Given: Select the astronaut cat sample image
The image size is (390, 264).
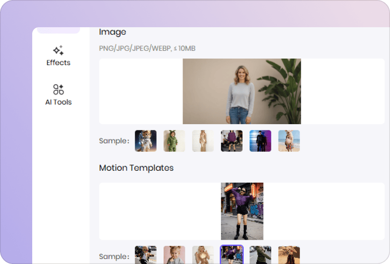Looking at the screenshot, I should point(145,141).
